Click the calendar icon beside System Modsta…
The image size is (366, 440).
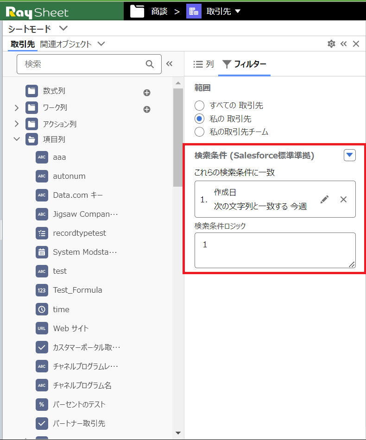pyautogui.click(x=42, y=252)
